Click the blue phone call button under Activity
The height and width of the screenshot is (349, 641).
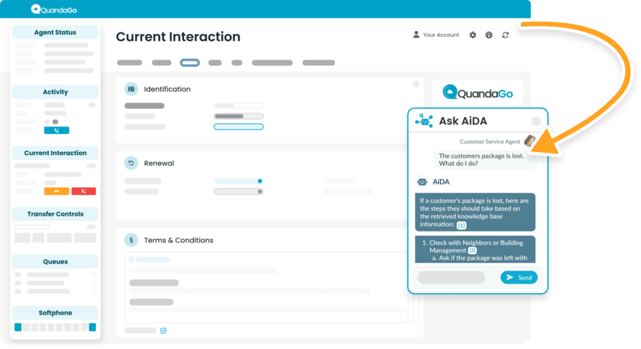[56, 130]
